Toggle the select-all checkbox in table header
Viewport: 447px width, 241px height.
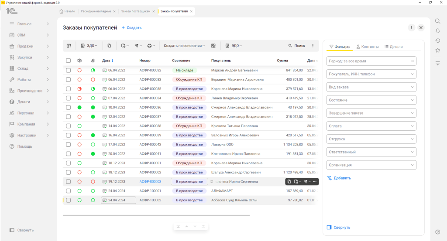pyautogui.click(x=68, y=61)
